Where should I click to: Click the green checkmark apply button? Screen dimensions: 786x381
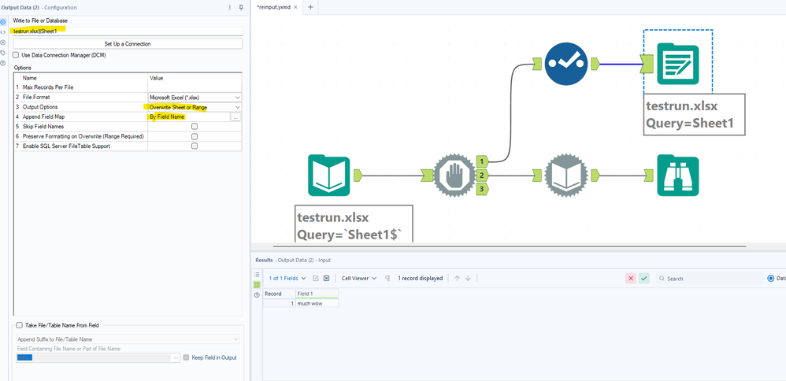(644, 278)
